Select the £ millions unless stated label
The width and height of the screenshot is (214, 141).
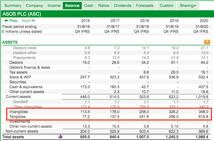tap(22, 32)
